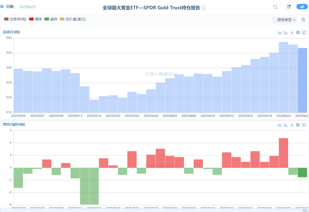
Task: Switch total inventory chart to bar view
Action: coord(286,33)
